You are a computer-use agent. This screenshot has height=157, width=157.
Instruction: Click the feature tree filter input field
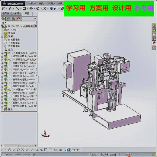click(x=21, y=23)
